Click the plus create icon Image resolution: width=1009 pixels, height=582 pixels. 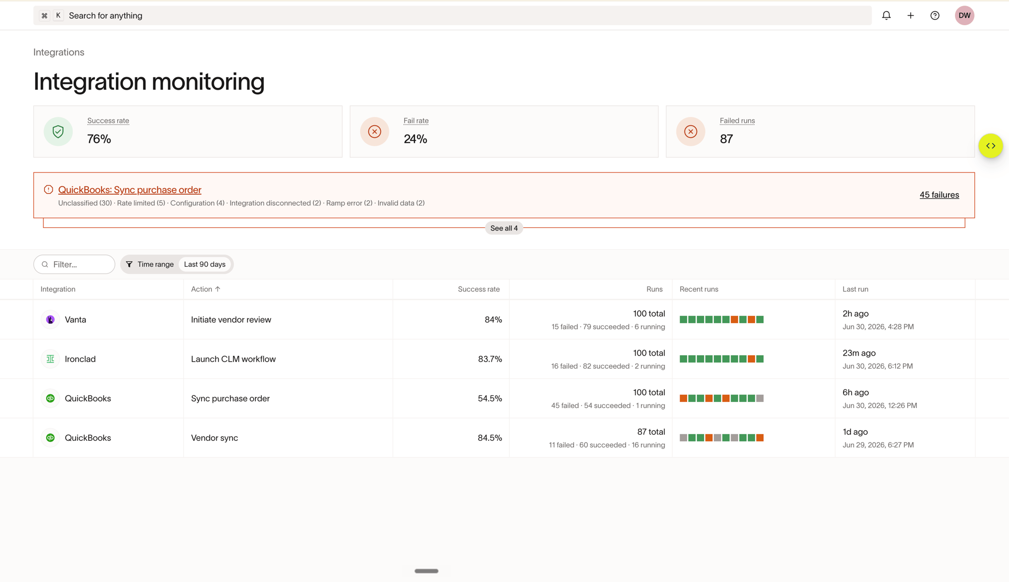[x=910, y=16]
